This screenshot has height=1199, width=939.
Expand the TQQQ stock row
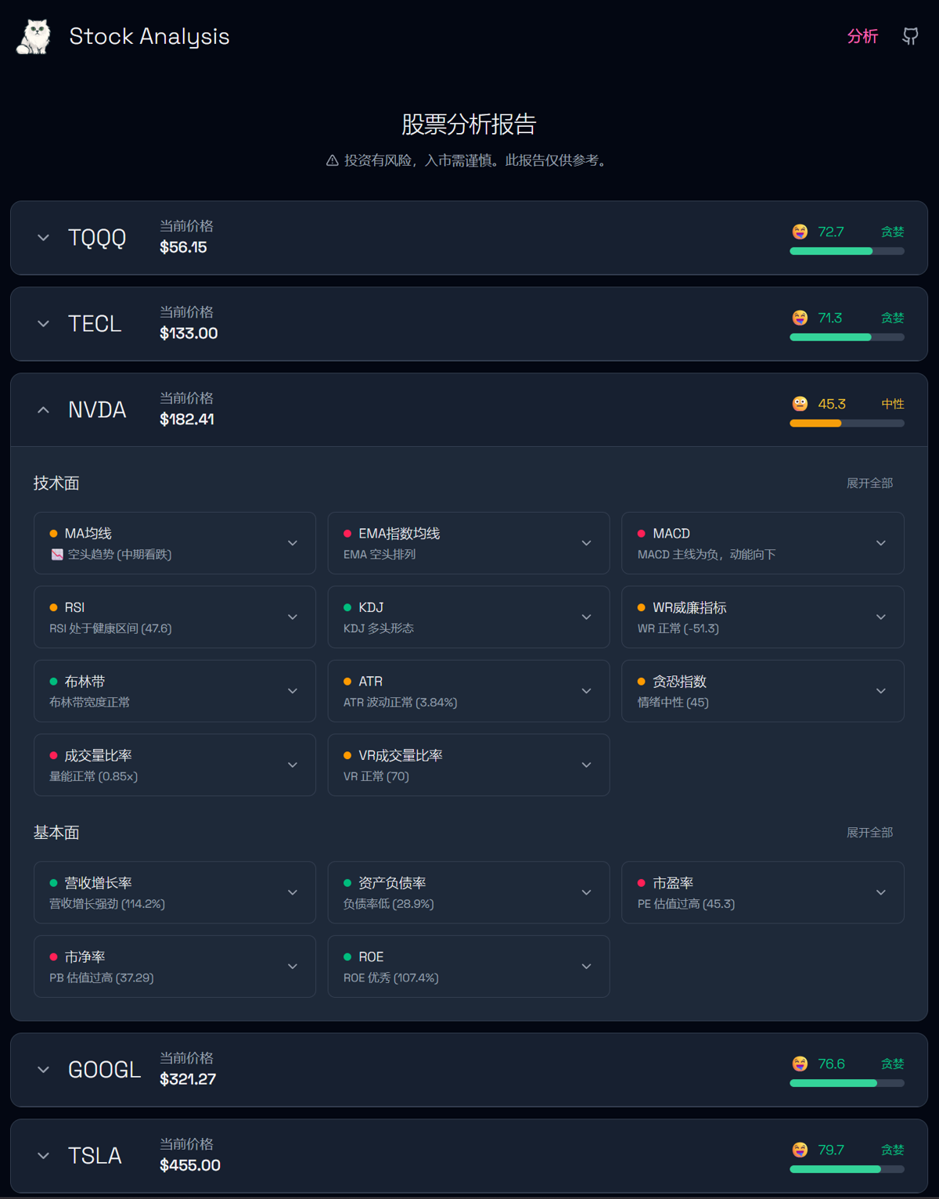point(44,238)
